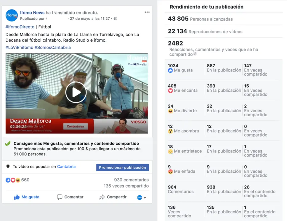Open the #LoViEnifomo hashtag
The image size is (287, 221).
point(19,48)
